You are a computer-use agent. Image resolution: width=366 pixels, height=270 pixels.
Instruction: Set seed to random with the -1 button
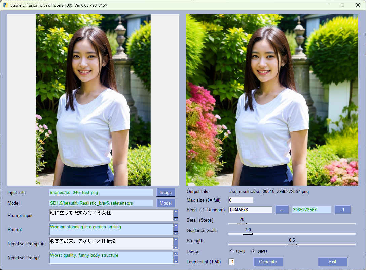(x=343, y=210)
